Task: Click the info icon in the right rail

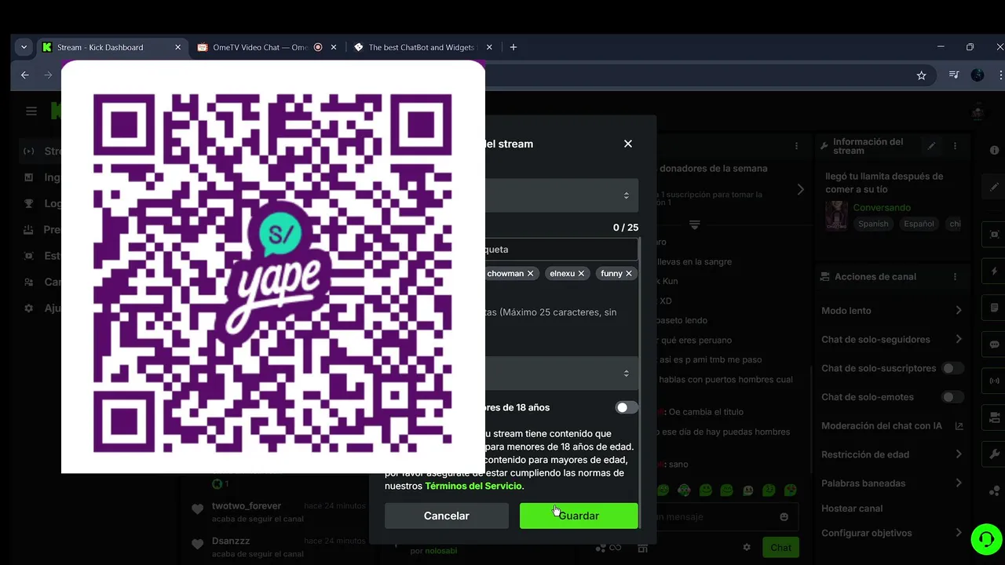Action: point(994,150)
